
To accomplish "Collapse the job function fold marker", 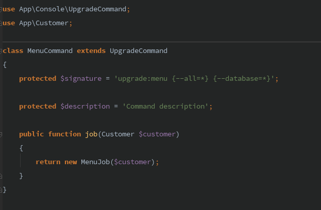I will [x=2, y=134].
